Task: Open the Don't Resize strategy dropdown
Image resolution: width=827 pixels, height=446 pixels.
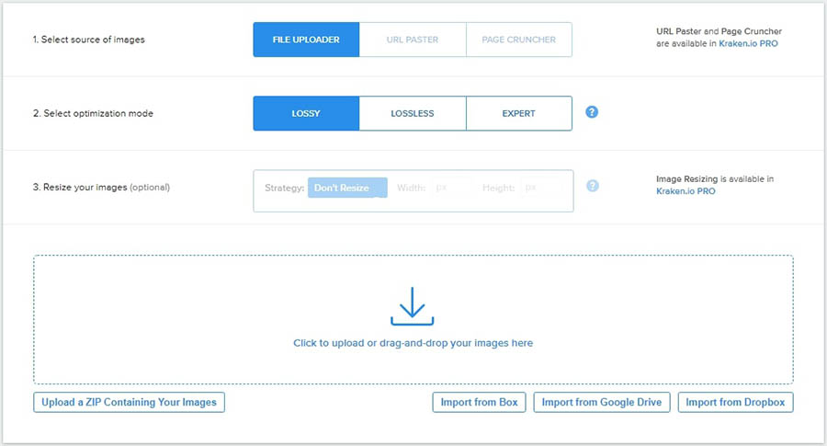Action: pyautogui.click(x=346, y=188)
